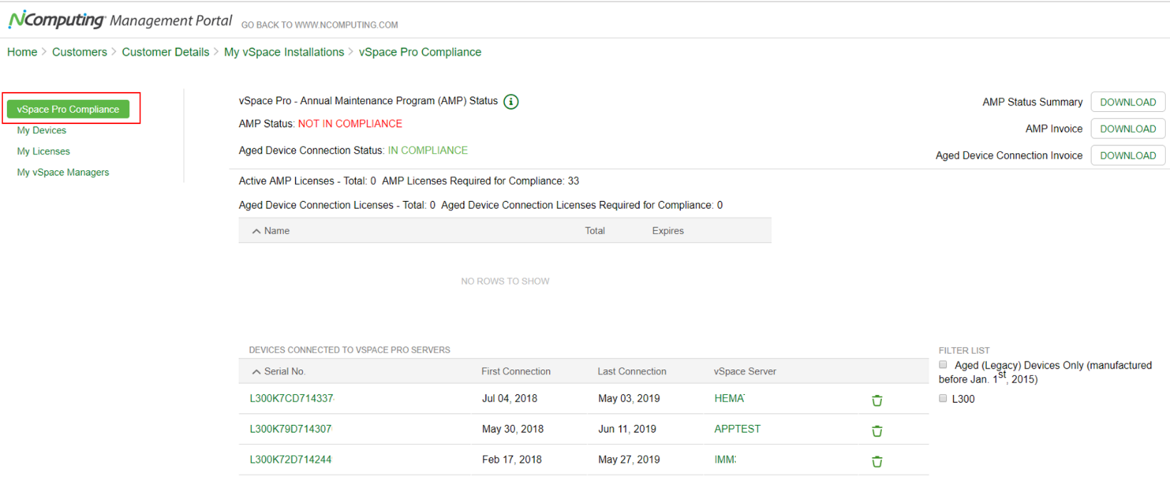1170x477 pixels.
Task: Click first connection date Feb 17, 2018
Action: [x=512, y=460]
